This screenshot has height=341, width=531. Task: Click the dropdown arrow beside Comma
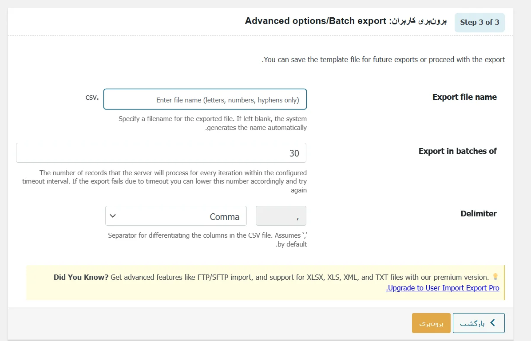113,216
